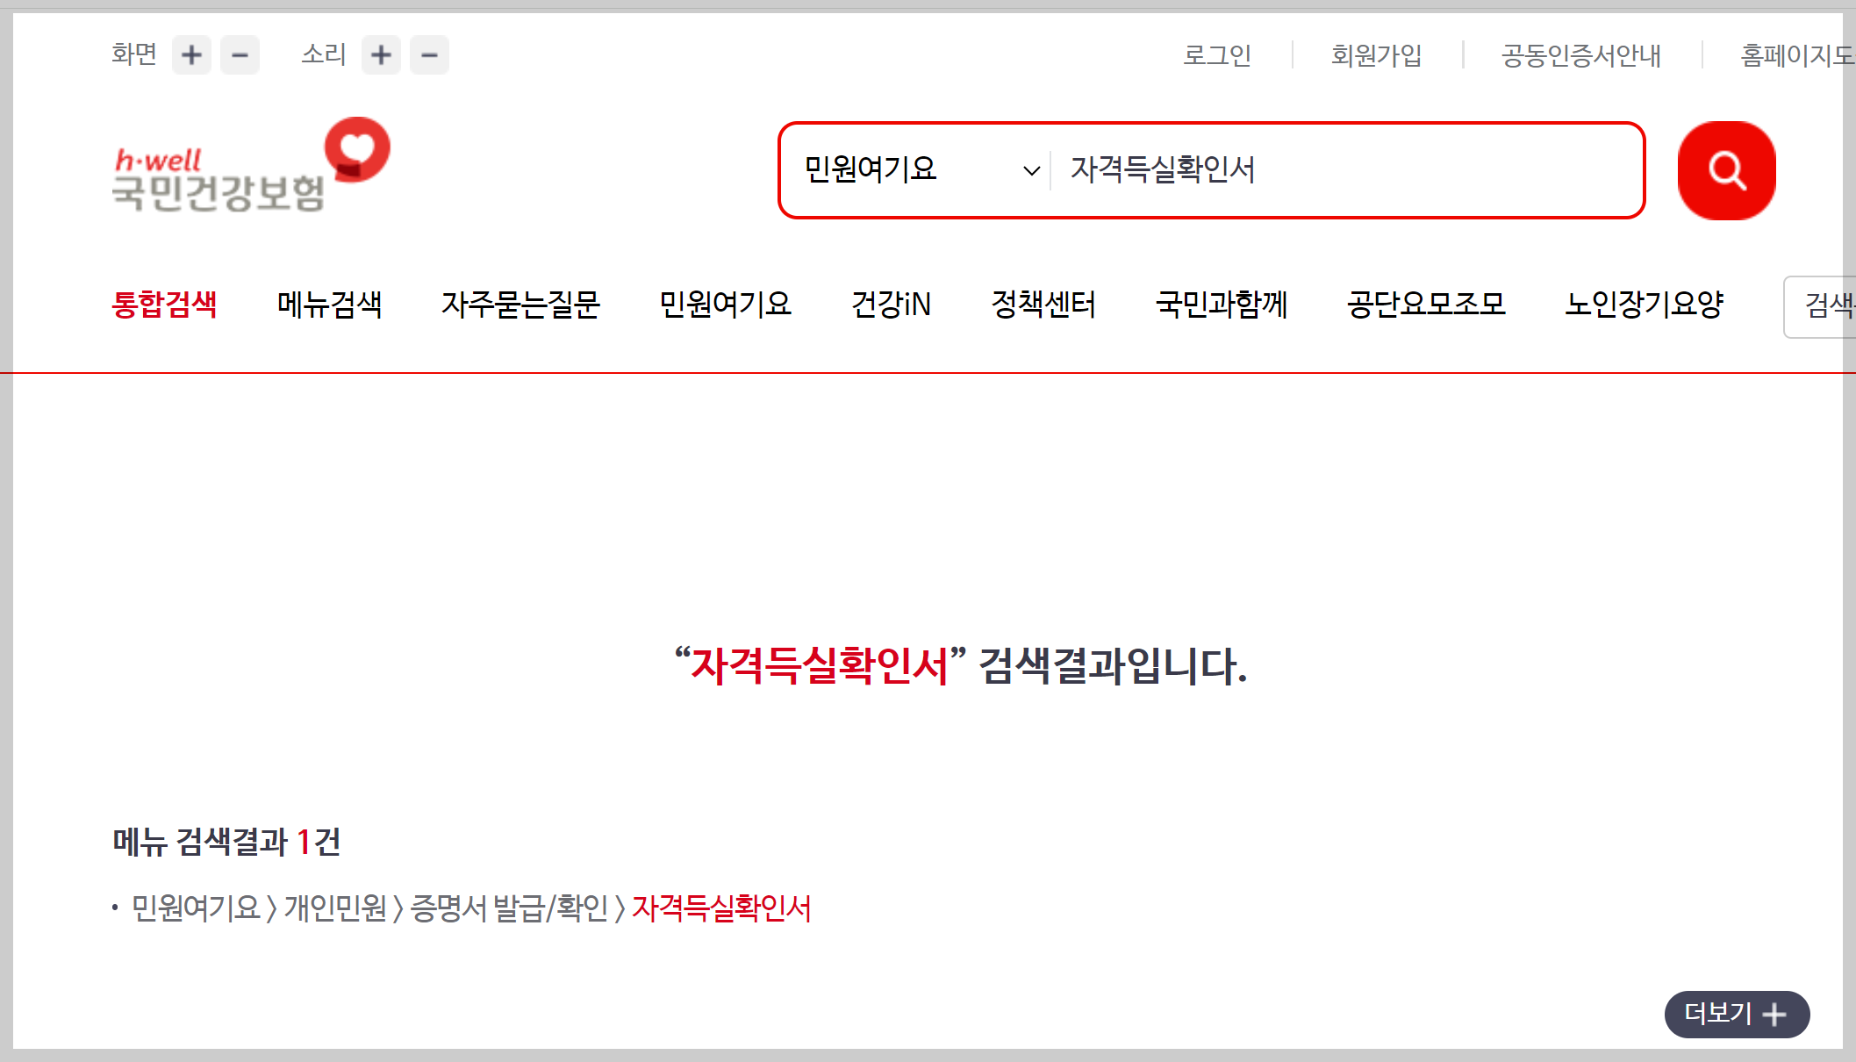
Task: Open the 회원가입 link
Action: tap(1376, 55)
